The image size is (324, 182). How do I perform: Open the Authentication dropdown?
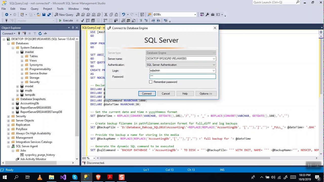click(x=214, y=65)
